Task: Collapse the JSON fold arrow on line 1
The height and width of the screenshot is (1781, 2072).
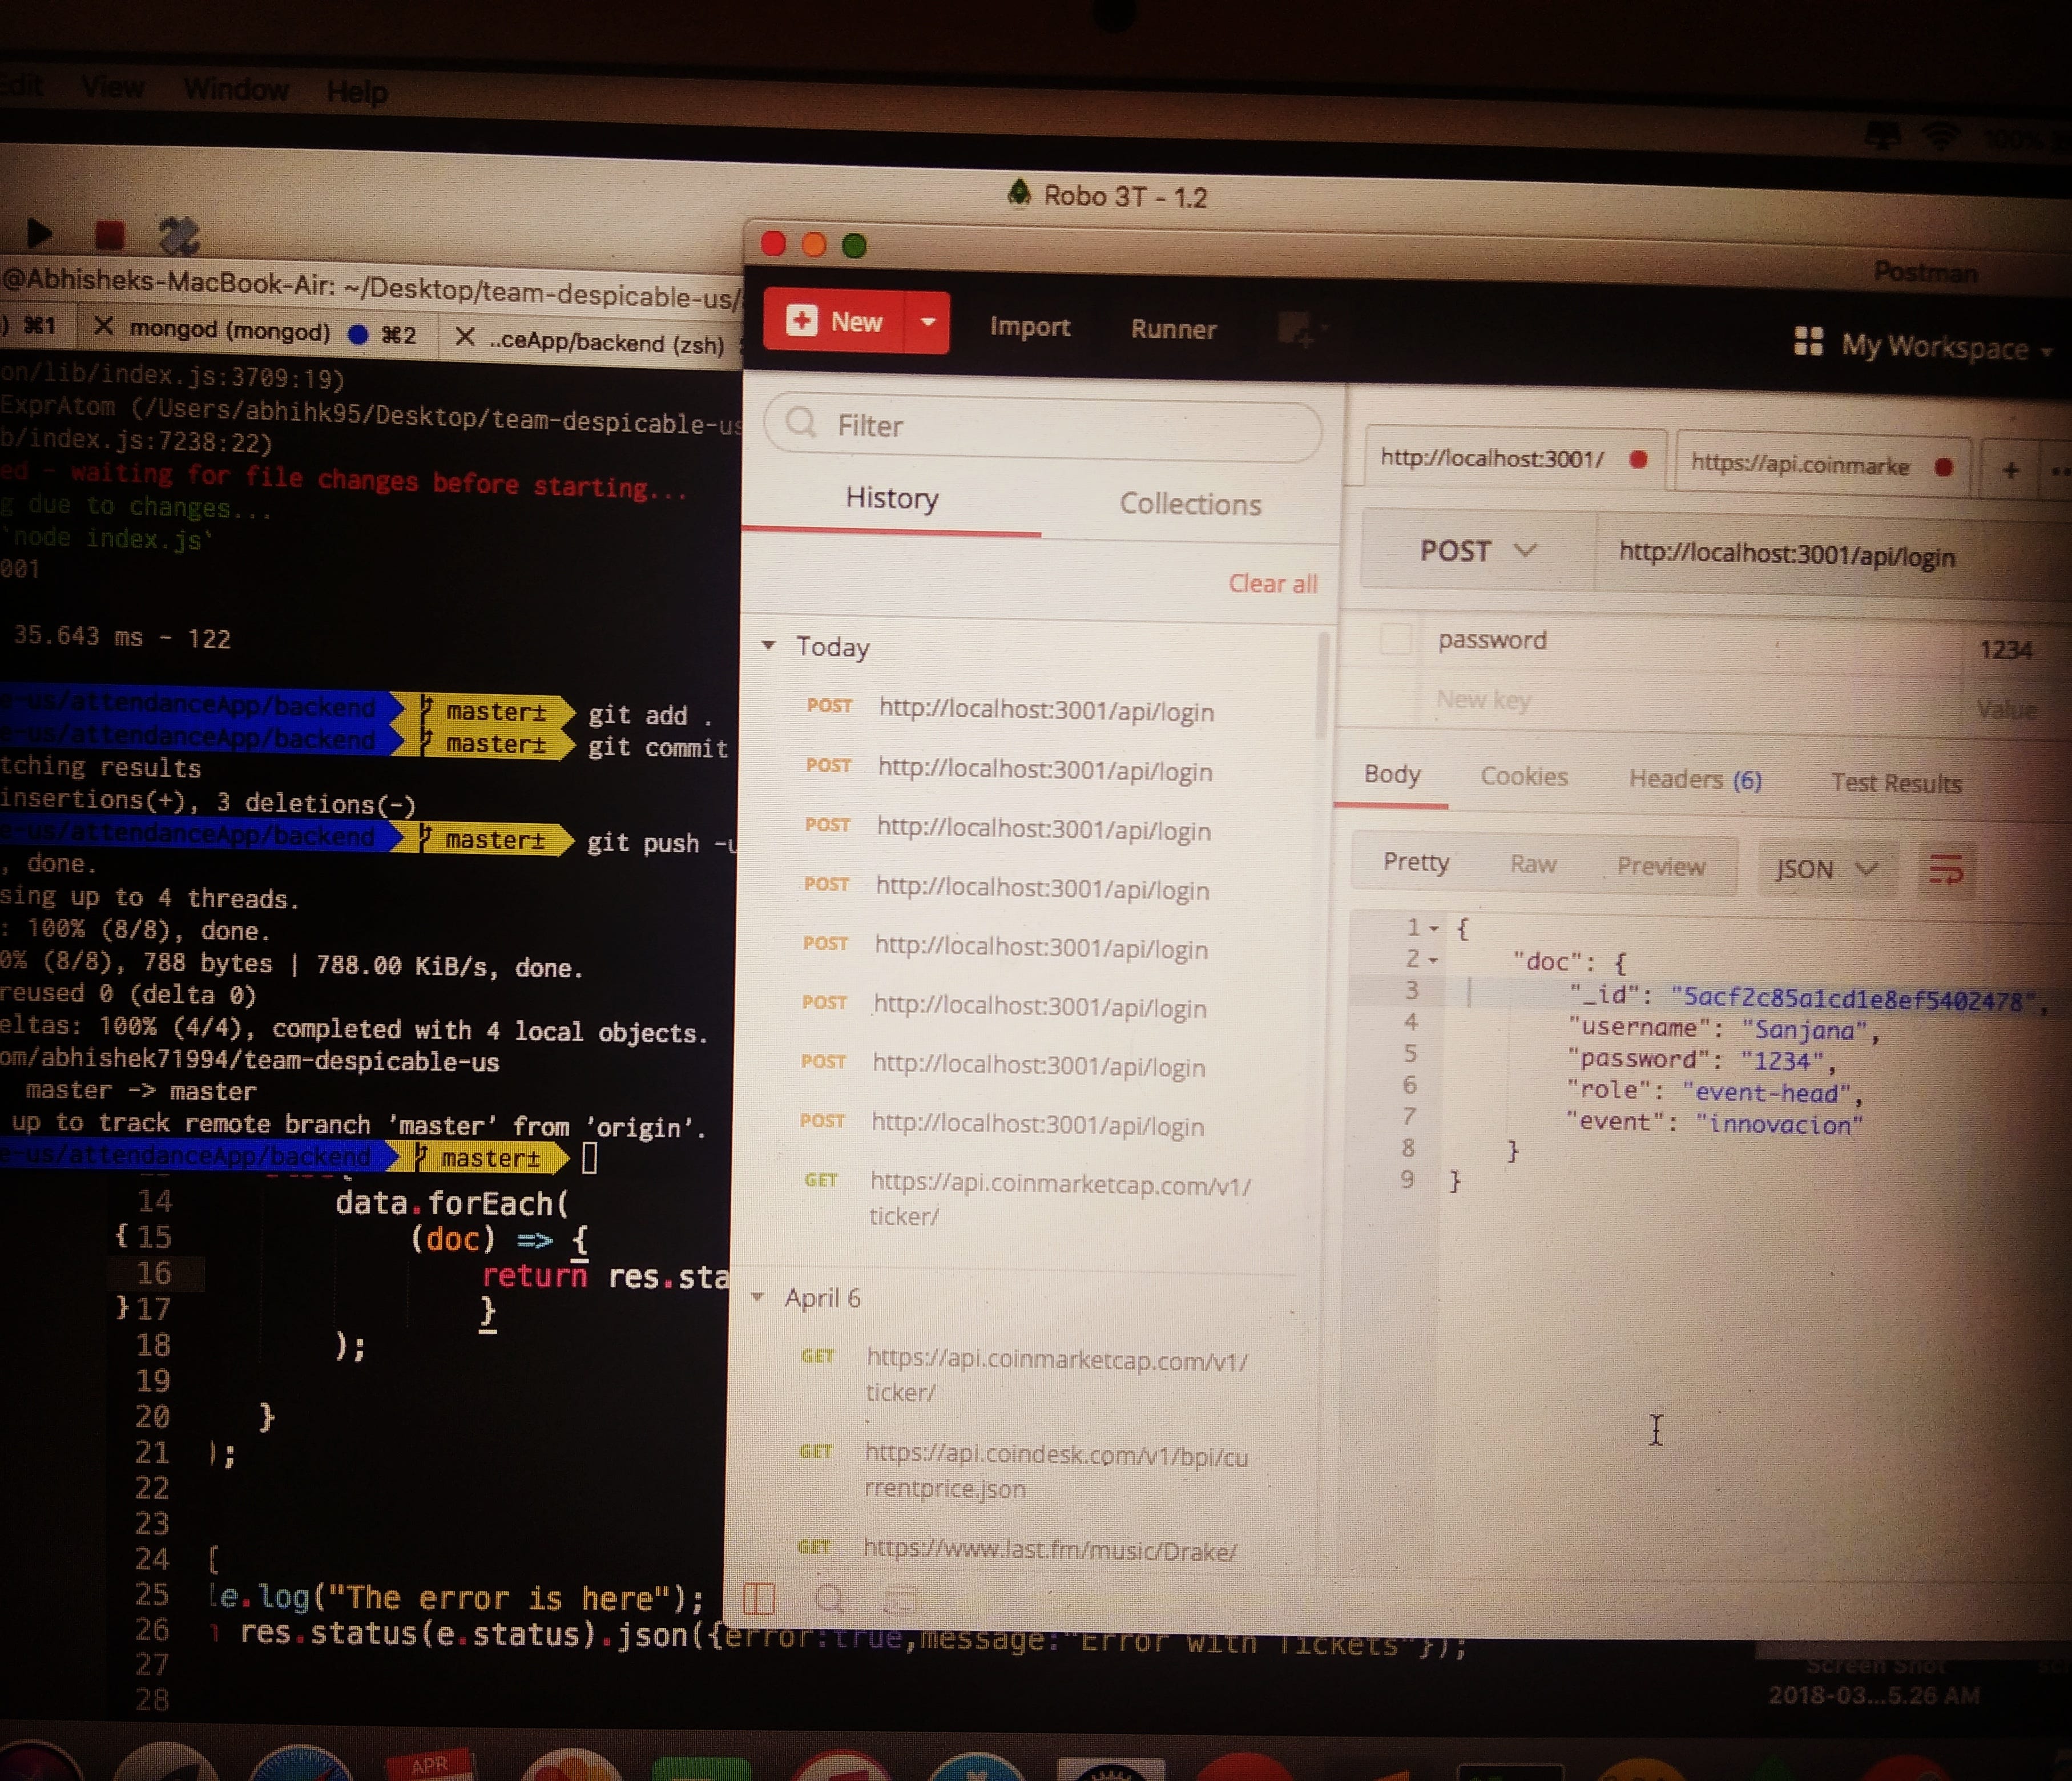Action: [x=1433, y=929]
